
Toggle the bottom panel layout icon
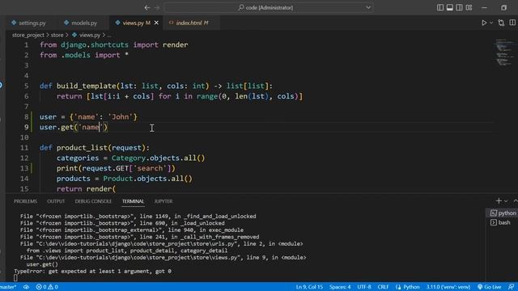tap(450, 7)
